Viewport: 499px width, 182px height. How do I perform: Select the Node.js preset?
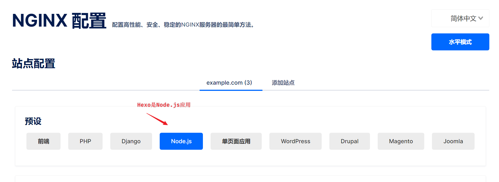[x=181, y=141]
